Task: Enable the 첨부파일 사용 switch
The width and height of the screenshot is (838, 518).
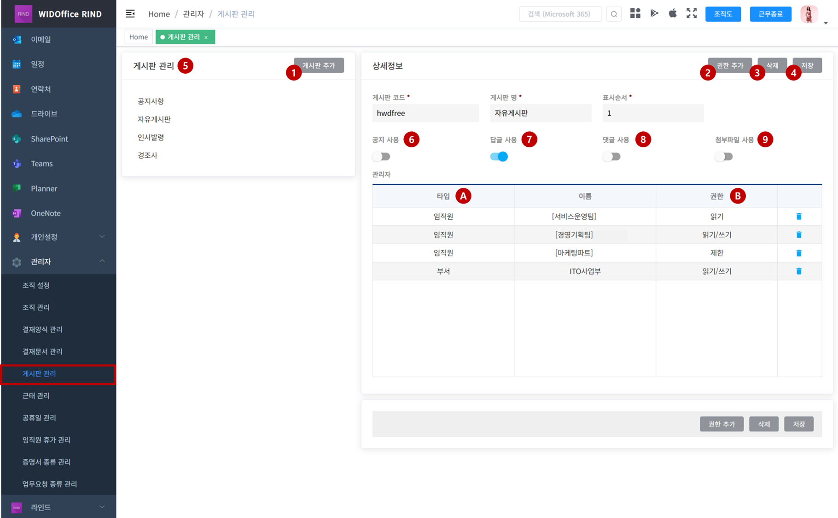Action: [724, 157]
